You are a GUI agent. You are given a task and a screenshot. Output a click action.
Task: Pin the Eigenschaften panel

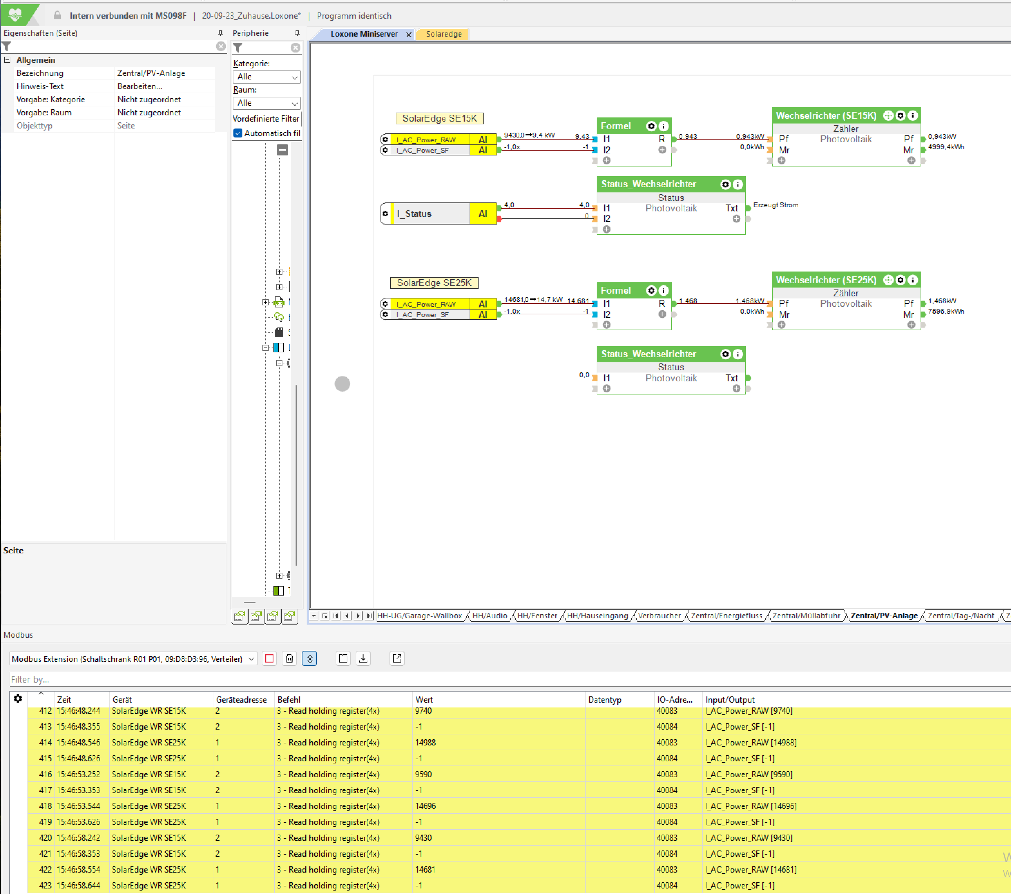click(221, 33)
